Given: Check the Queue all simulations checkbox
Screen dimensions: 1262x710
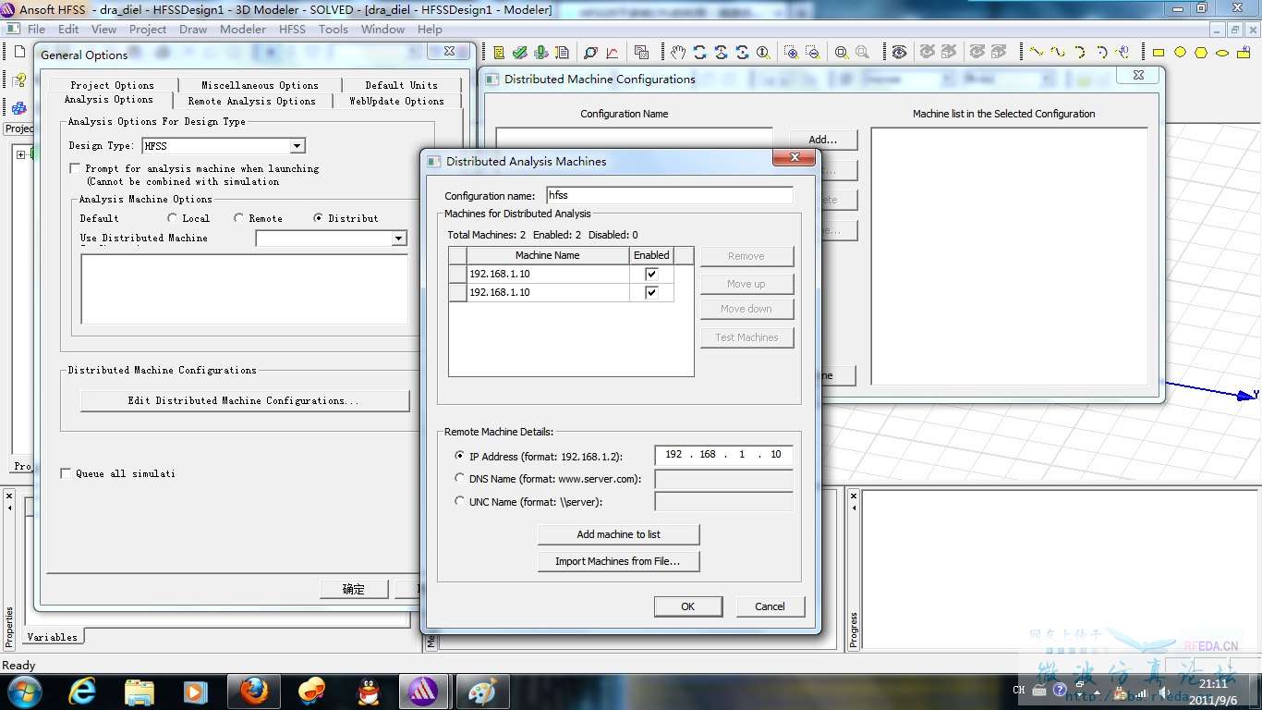Looking at the screenshot, I should coord(66,473).
